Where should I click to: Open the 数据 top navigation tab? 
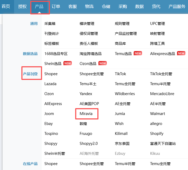(x=139, y=7)
